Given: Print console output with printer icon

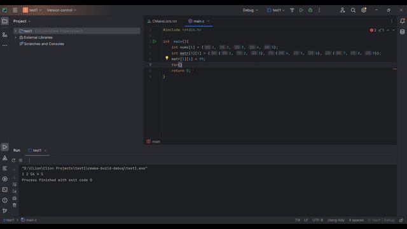Looking at the screenshot, I should [15, 198].
